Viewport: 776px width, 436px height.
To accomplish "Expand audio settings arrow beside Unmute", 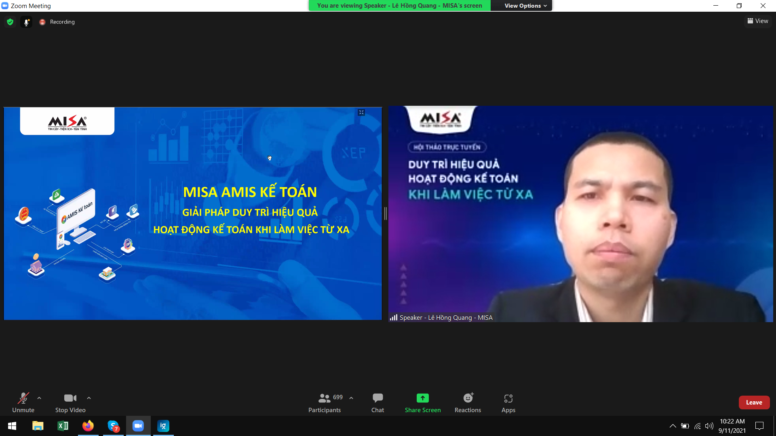I will coord(39,398).
